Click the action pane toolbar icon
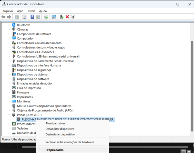This screenshot has height=153, width=194. pos(38,17)
